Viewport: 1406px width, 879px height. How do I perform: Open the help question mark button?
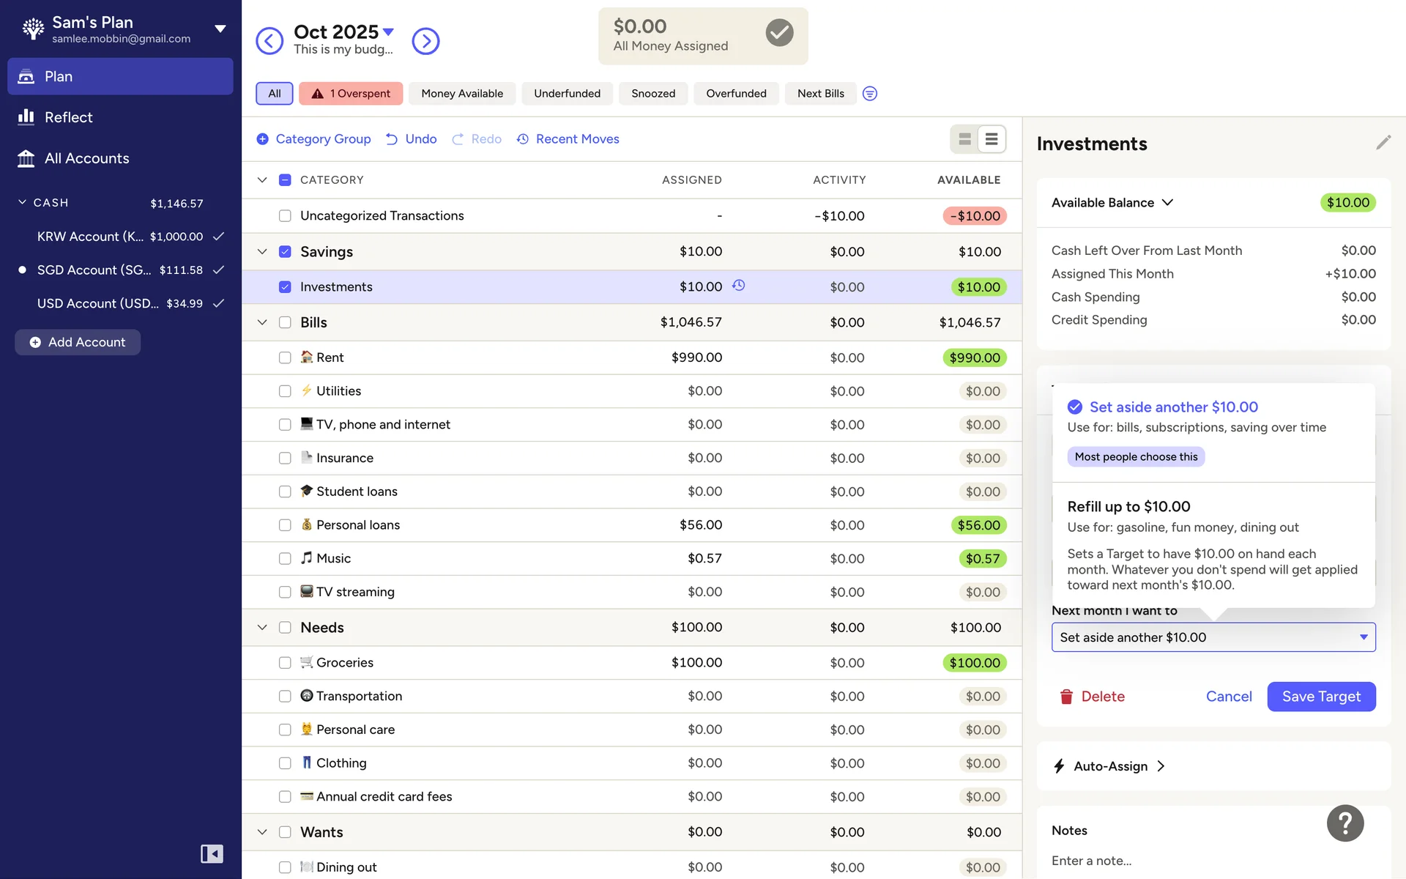[1344, 823]
